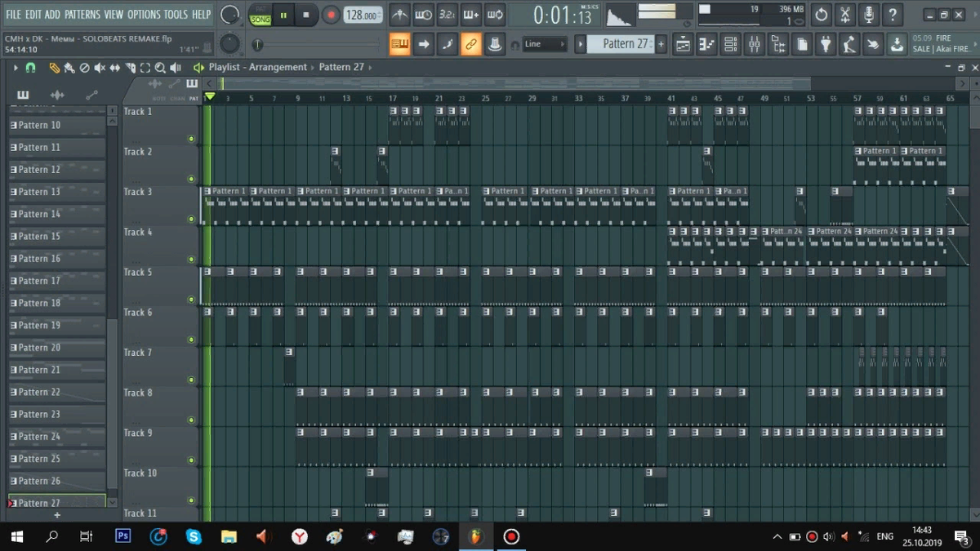Viewport: 980px width, 551px height.
Task: Open the PATTERNS menu
Action: [82, 15]
